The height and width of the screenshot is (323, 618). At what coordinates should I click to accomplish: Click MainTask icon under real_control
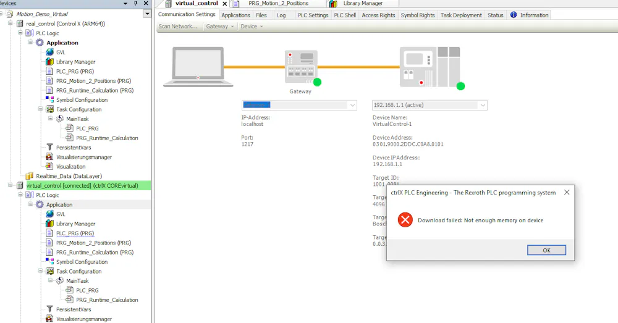pyautogui.click(x=60, y=119)
